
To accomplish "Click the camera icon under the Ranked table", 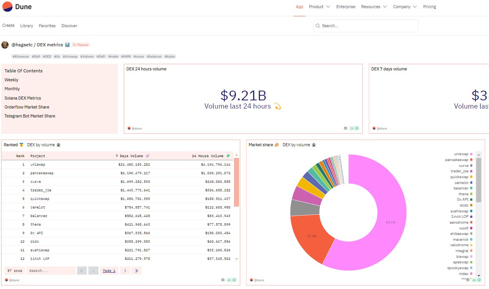I will 223,280.
